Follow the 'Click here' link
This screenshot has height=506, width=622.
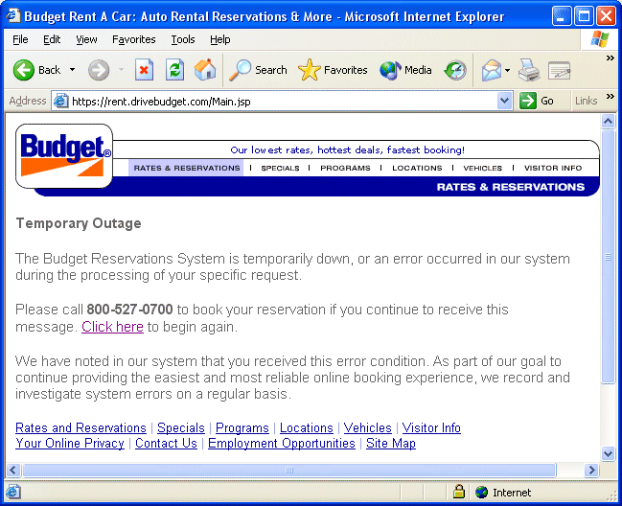pos(112,327)
